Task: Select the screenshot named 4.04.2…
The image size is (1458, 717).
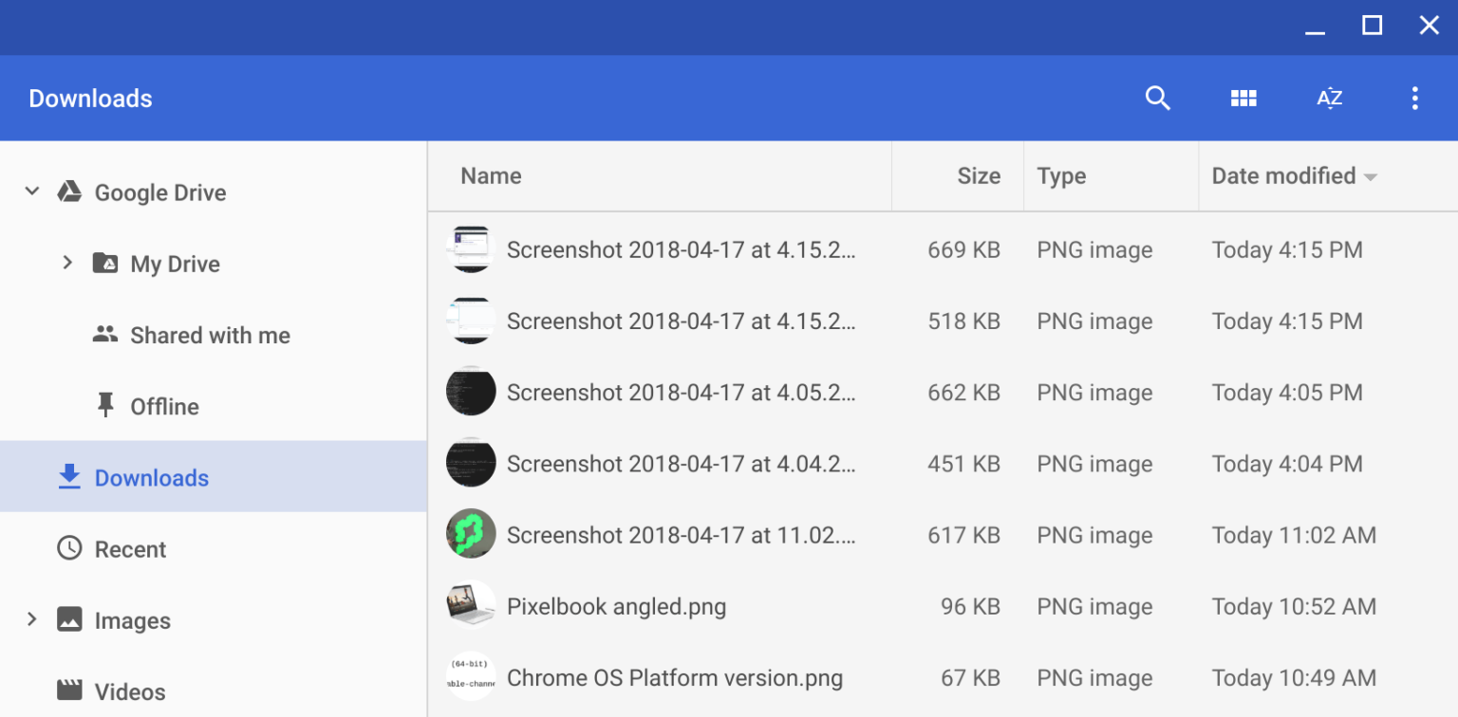Action: [x=681, y=463]
